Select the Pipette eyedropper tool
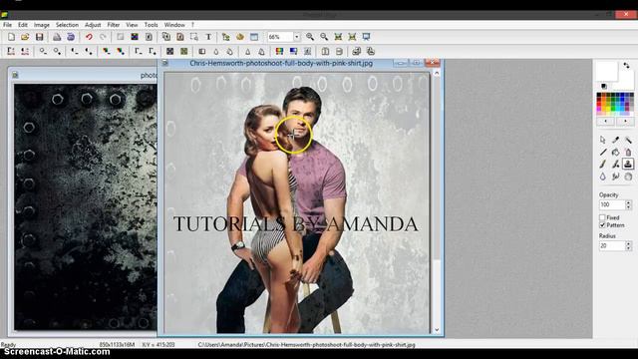The height and width of the screenshot is (359, 638). pyautogui.click(x=616, y=140)
